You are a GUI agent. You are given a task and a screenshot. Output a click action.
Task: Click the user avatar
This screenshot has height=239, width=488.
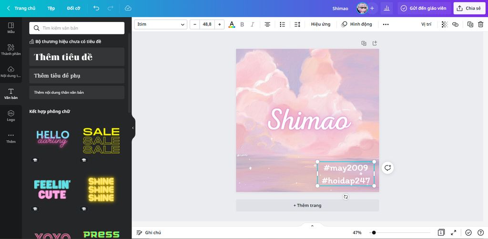point(362,9)
